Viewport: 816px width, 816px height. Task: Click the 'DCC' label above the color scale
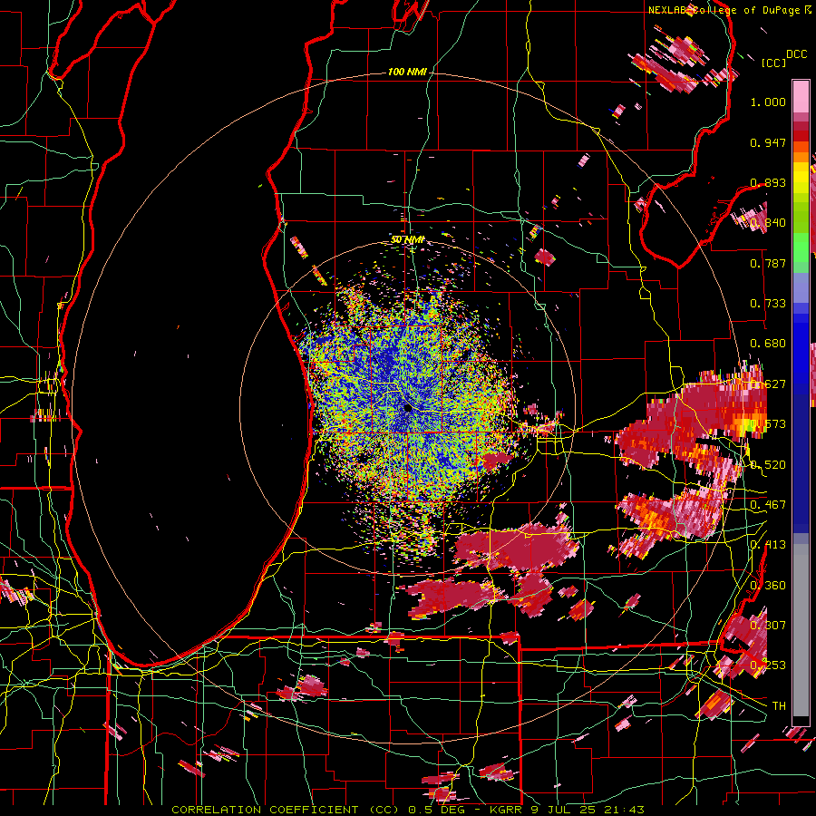(x=797, y=54)
